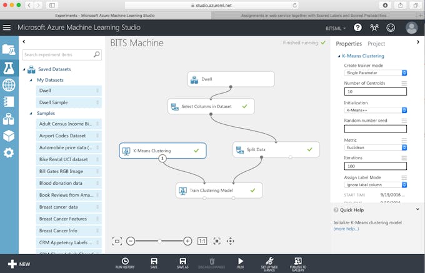Viewport: 425px width, 273px height.
Task: Open the Assign Label Mode dropdown
Action: [x=376, y=185]
